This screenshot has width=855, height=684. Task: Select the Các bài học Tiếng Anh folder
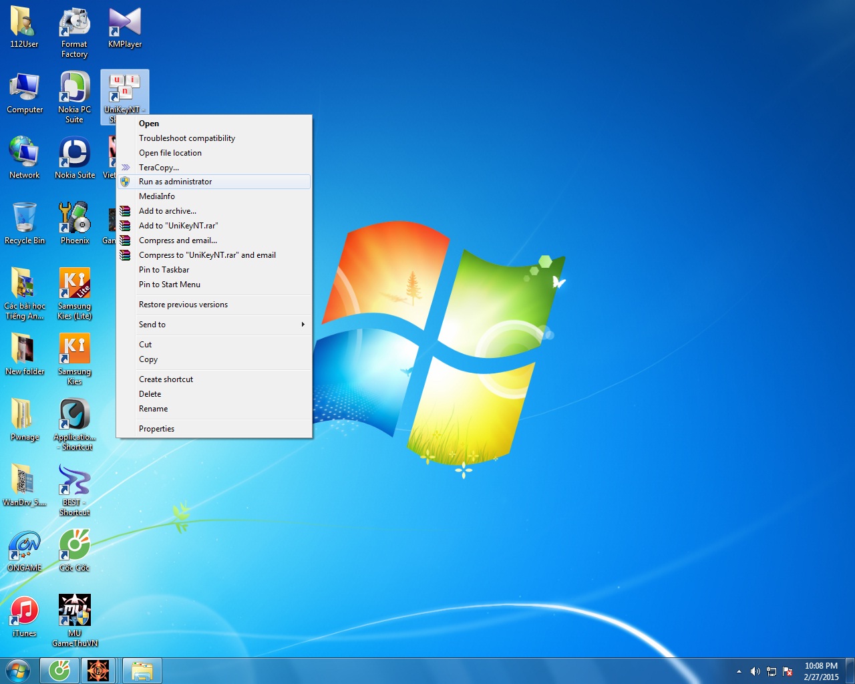25,294
